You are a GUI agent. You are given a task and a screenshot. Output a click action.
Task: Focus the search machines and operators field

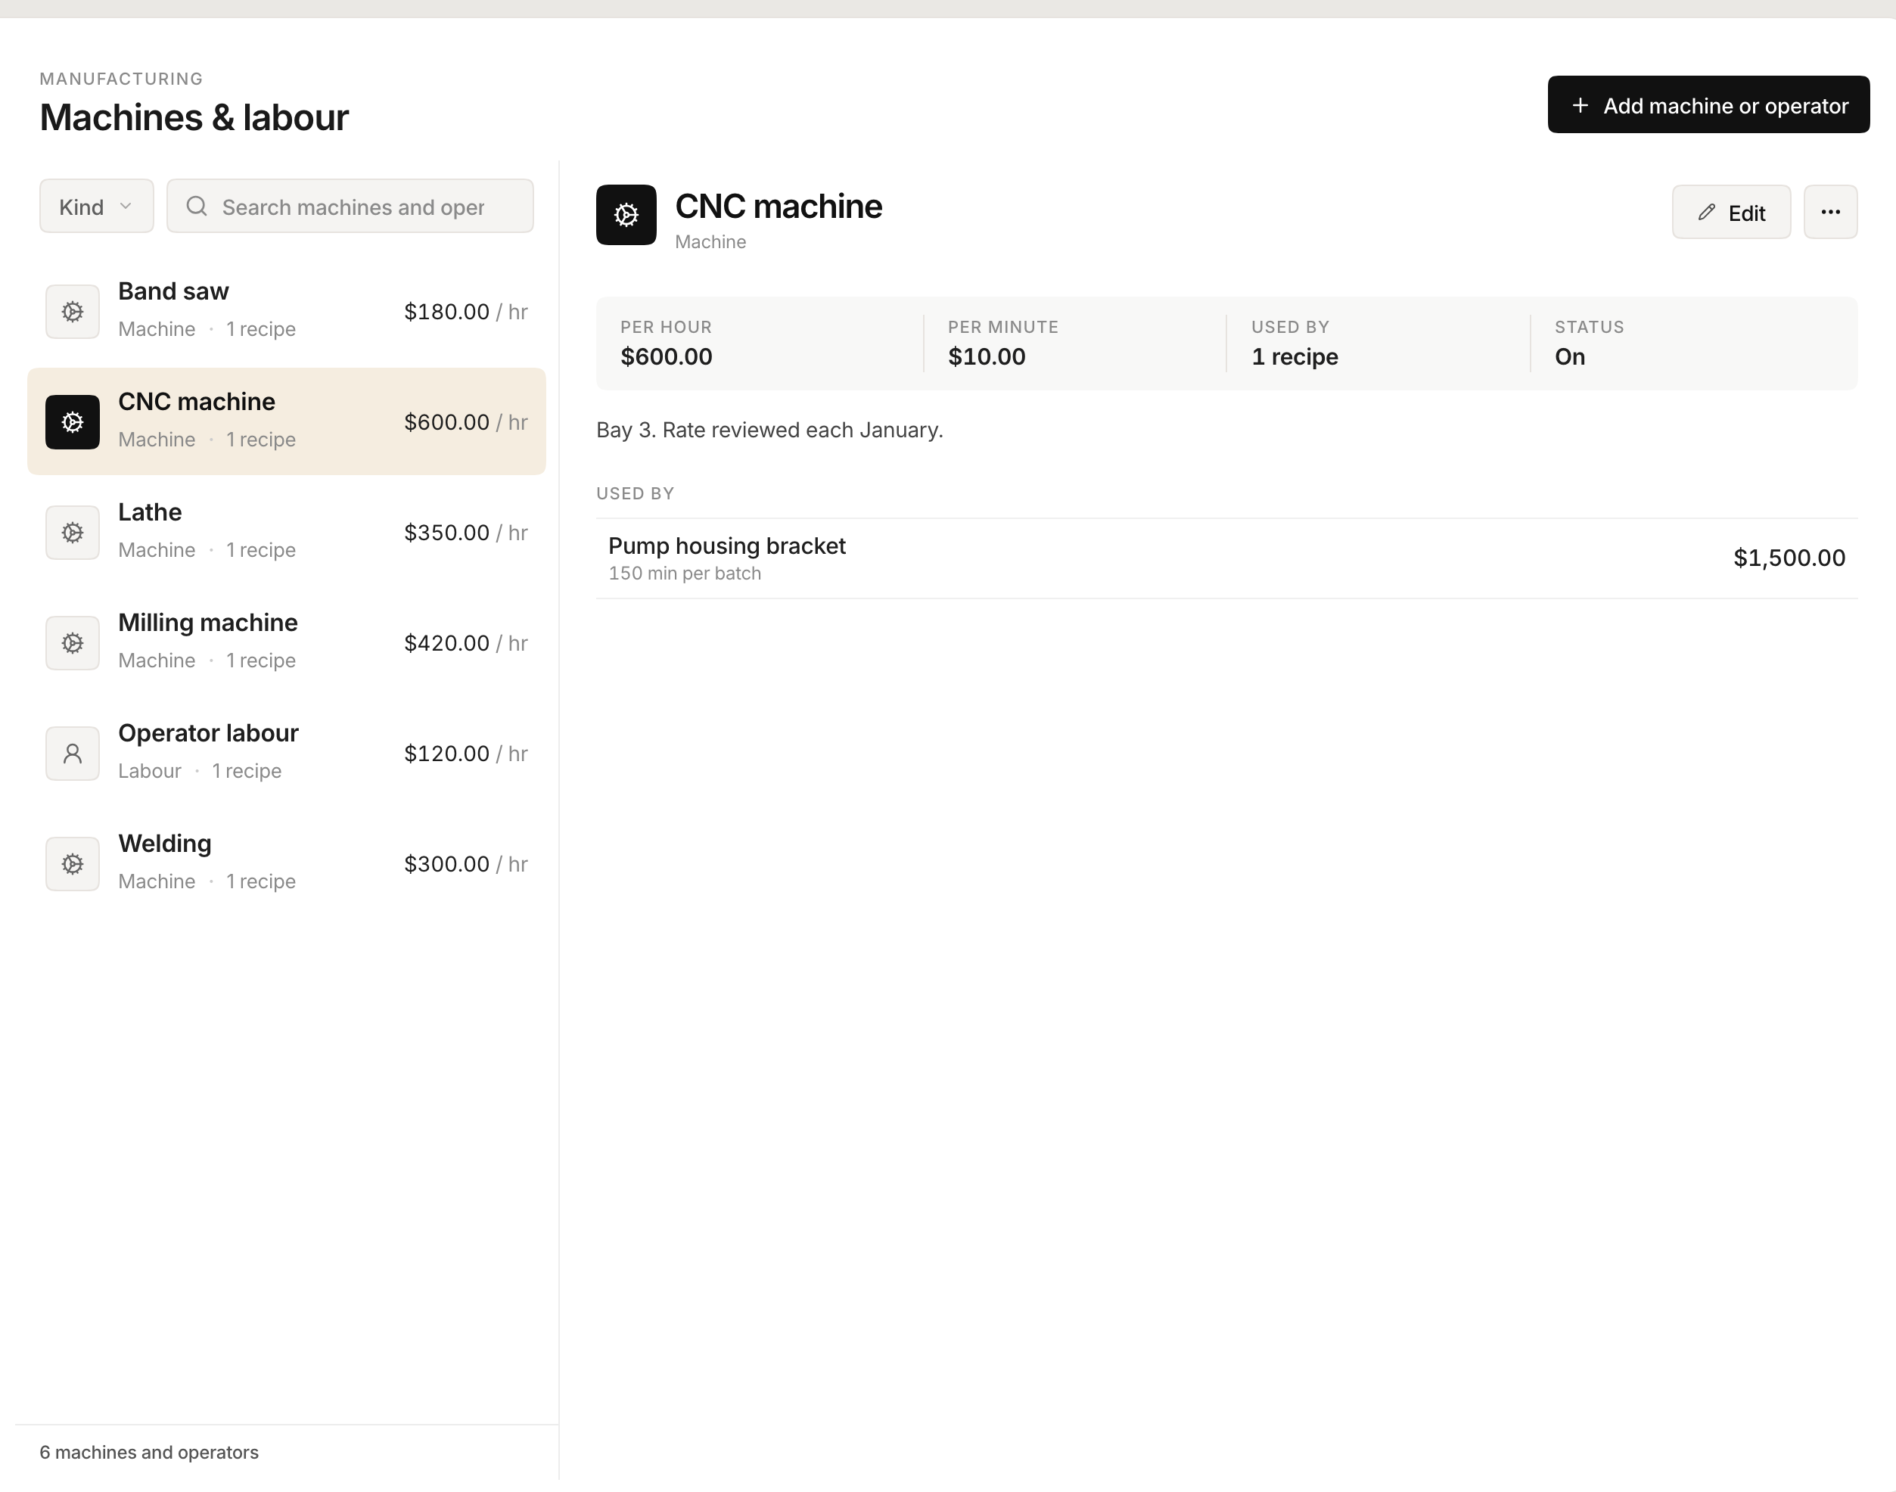point(350,206)
